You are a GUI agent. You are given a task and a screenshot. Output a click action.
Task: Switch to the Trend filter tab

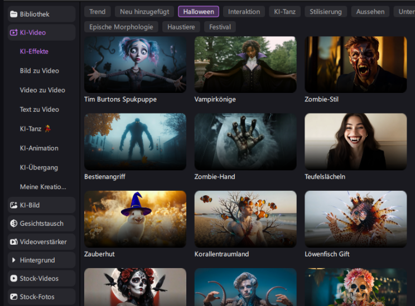(x=97, y=12)
